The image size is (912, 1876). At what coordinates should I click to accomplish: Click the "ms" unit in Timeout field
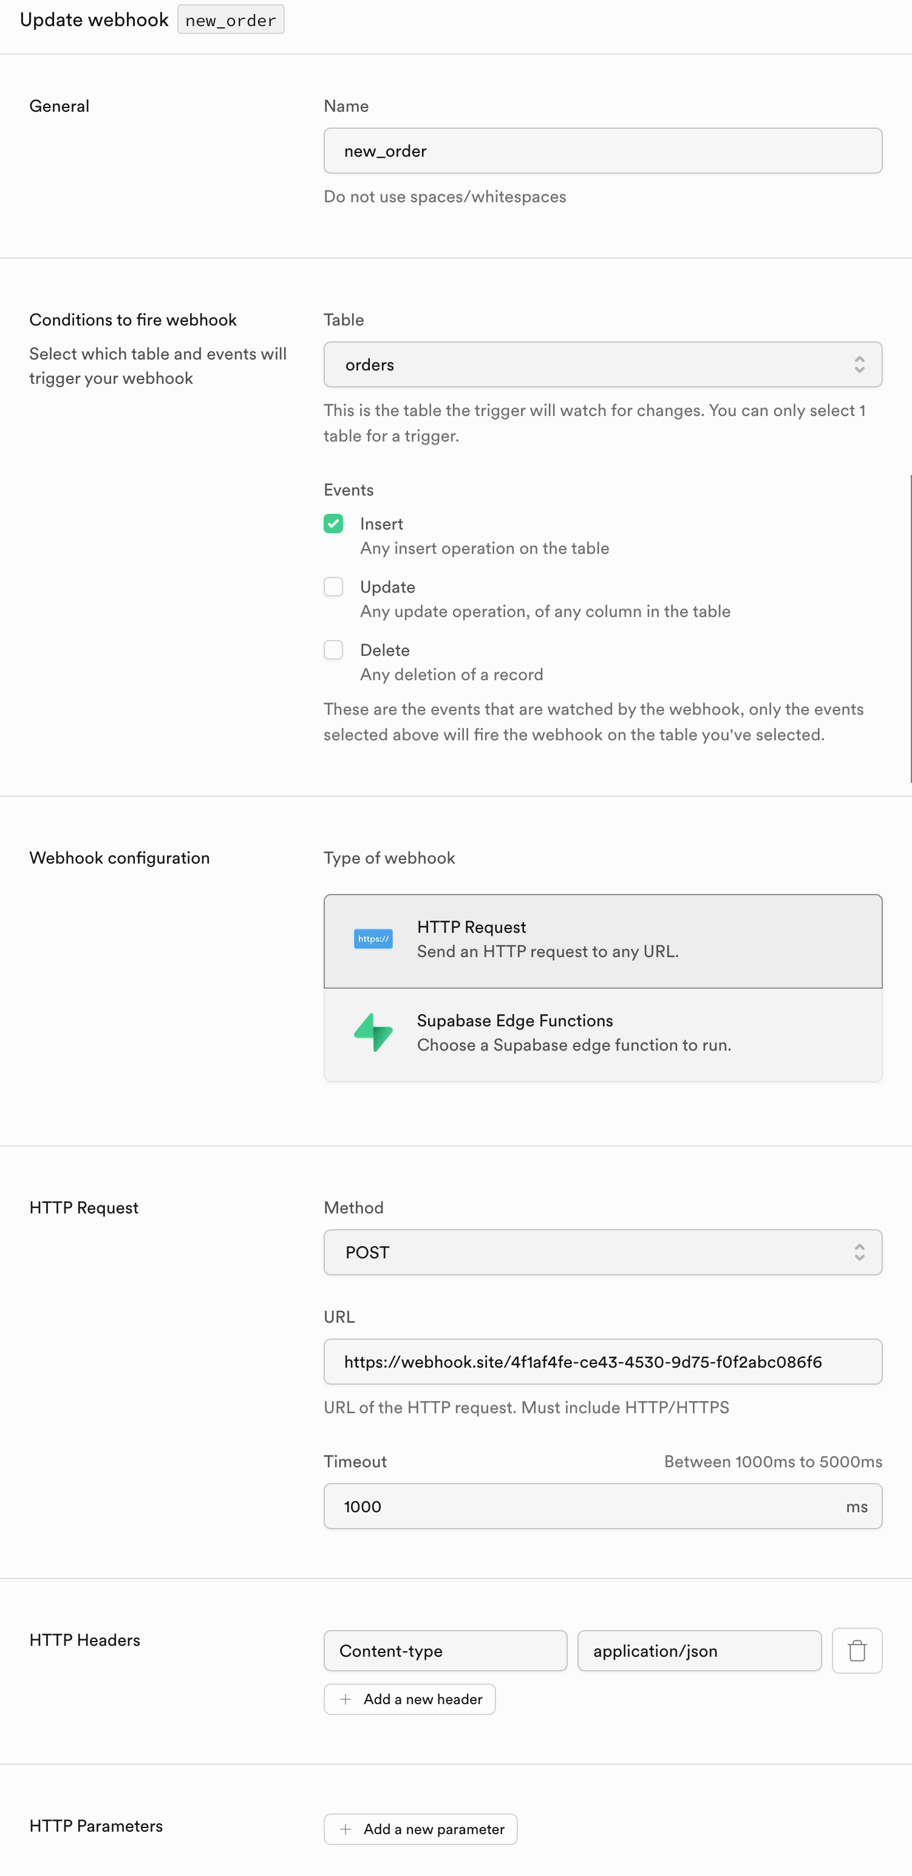pyautogui.click(x=857, y=1506)
